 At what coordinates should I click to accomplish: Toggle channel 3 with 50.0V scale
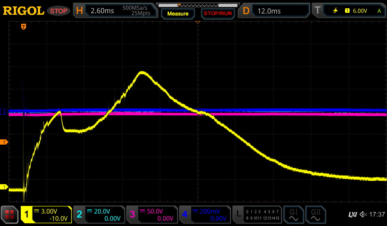coord(152,215)
